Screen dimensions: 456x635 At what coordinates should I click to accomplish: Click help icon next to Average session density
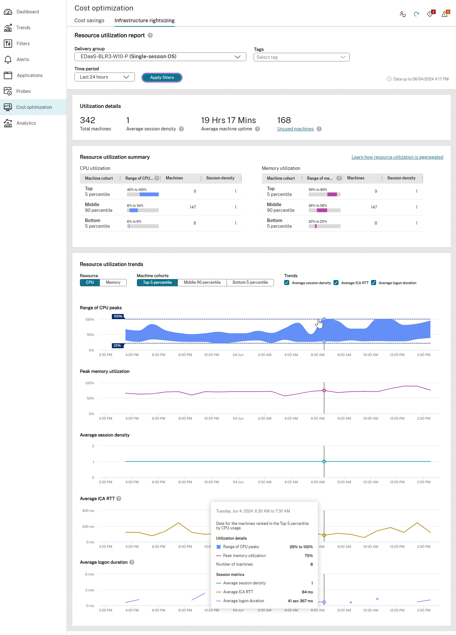click(x=181, y=129)
